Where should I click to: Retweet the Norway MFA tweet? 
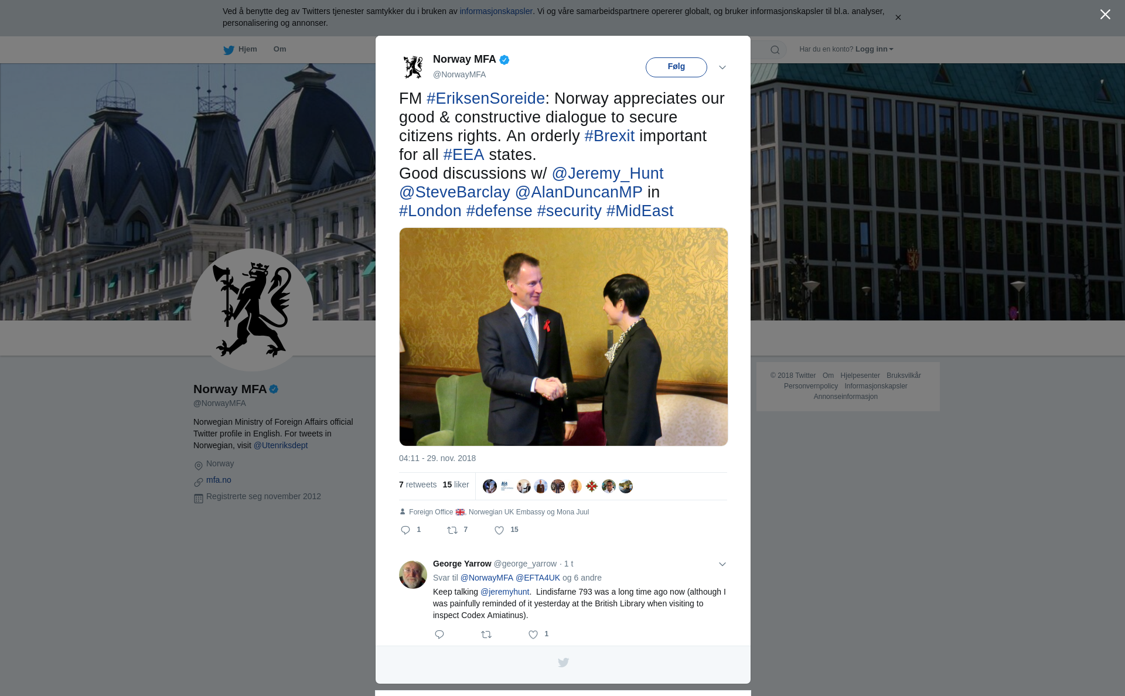pos(452,530)
